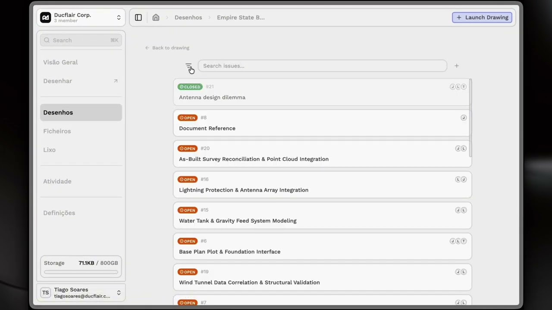Click the J assignee avatar on issue #8
Screen dimensions: 552x310
pyautogui.click(x=464, y=118)
